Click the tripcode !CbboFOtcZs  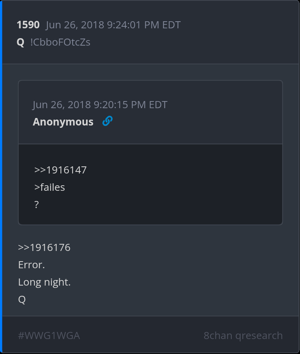(60, 42)
